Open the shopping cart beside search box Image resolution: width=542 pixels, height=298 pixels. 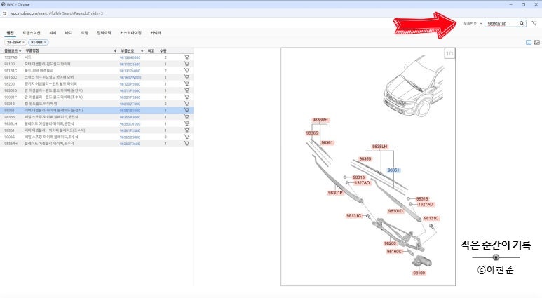(x=534, y=23)
